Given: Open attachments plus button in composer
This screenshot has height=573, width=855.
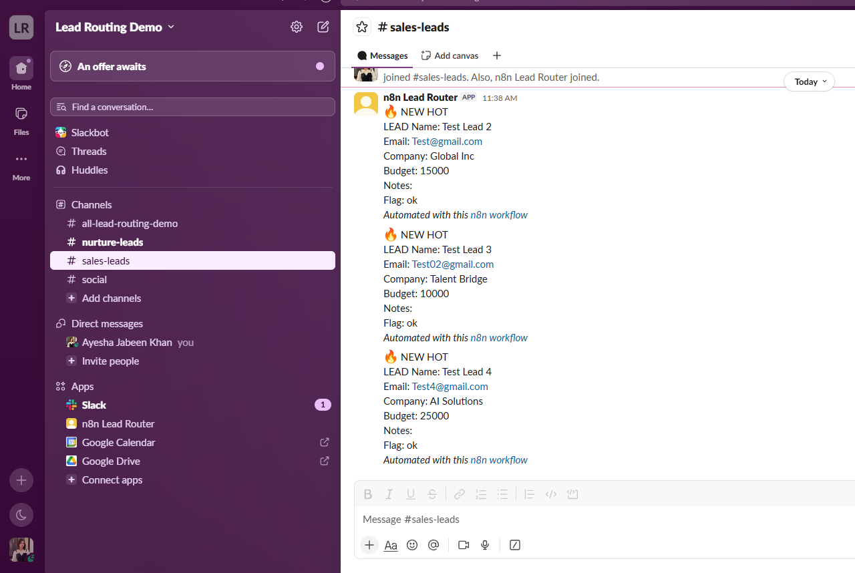Looking at the screenshot, I should (369, 545).
